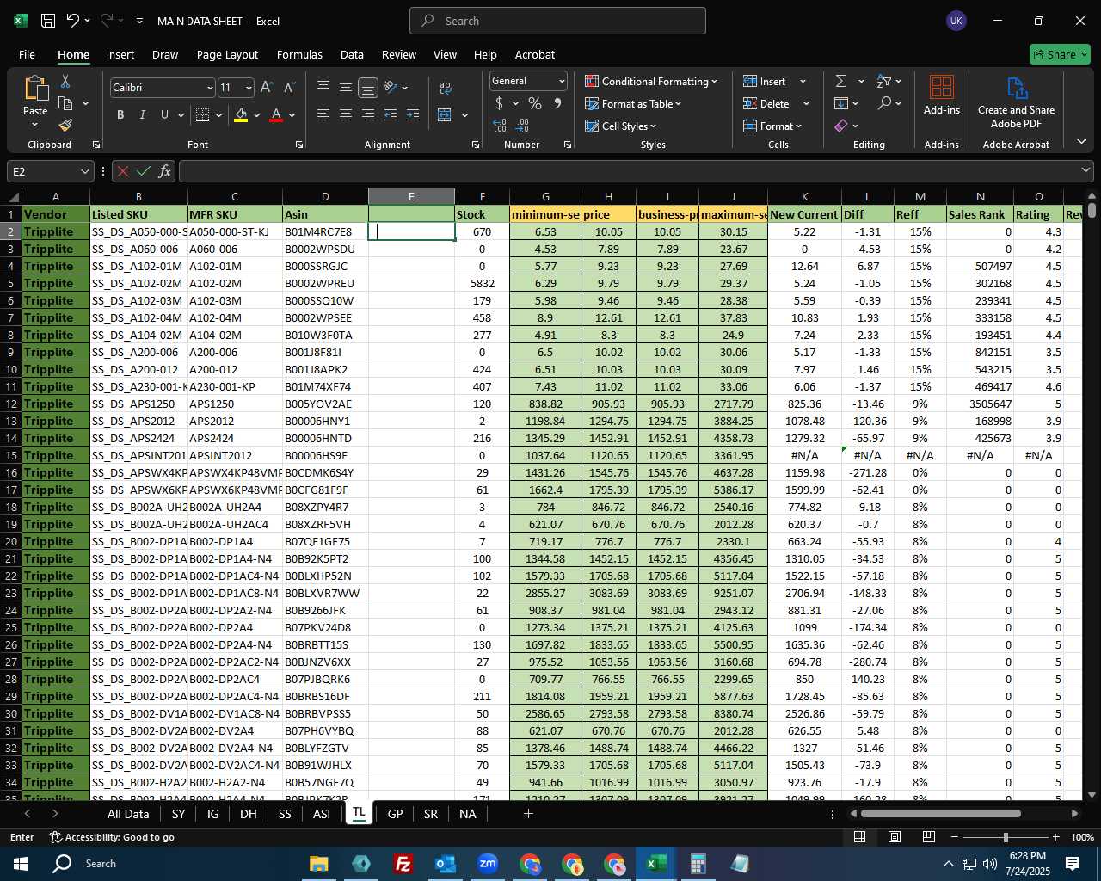Viewport: 1101px width, 881px height.
Task: Toggle Middle Align button
Action: coord(346,87)
